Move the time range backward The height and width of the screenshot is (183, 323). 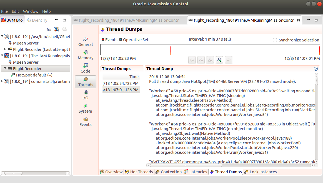click(x=192, y=60)
